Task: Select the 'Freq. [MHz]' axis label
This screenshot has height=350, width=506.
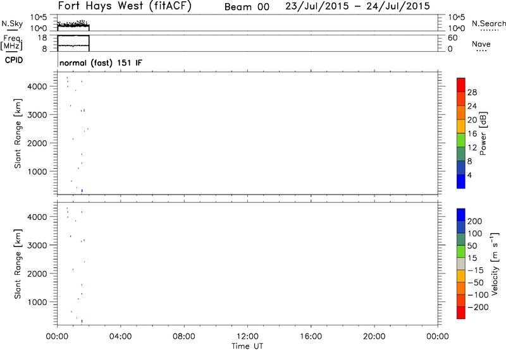Action: point(11,42)
